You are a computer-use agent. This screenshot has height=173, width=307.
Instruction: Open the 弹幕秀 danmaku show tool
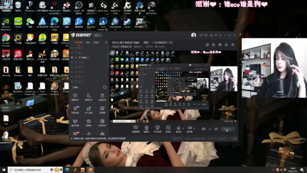click(89, 123)
